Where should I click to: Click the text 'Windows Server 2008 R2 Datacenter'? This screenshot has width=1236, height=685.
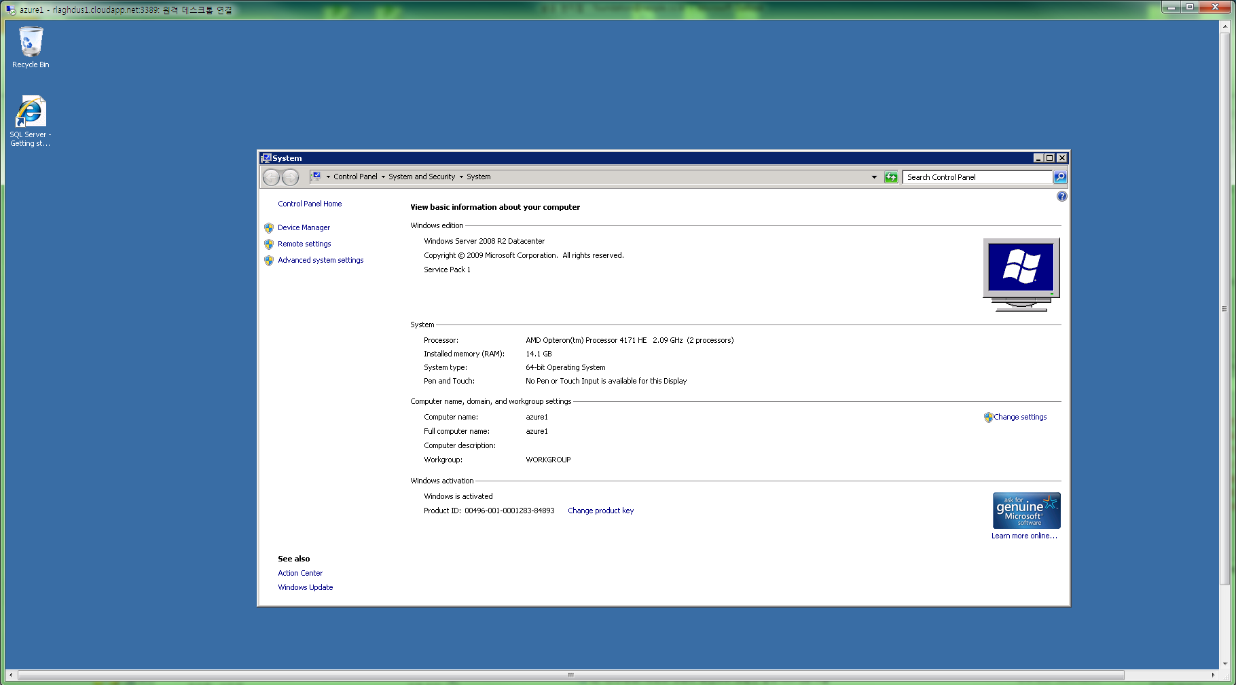[484, 241]
